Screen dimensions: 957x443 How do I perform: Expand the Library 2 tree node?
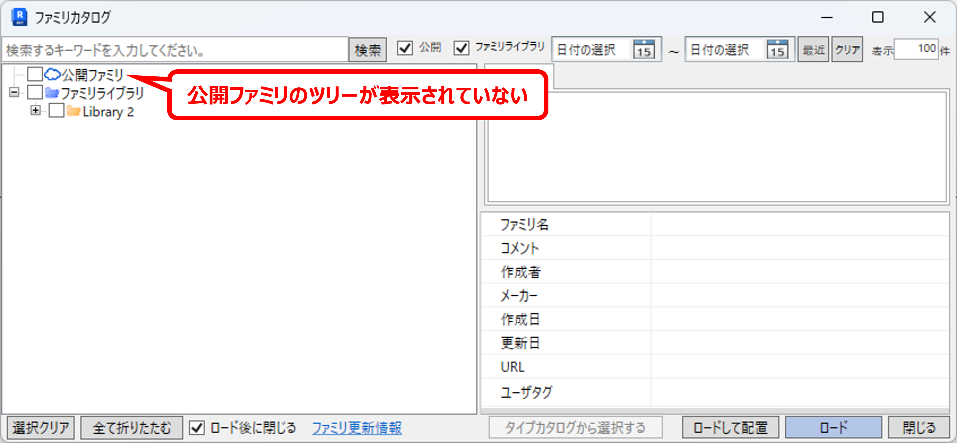coord(35,110)
